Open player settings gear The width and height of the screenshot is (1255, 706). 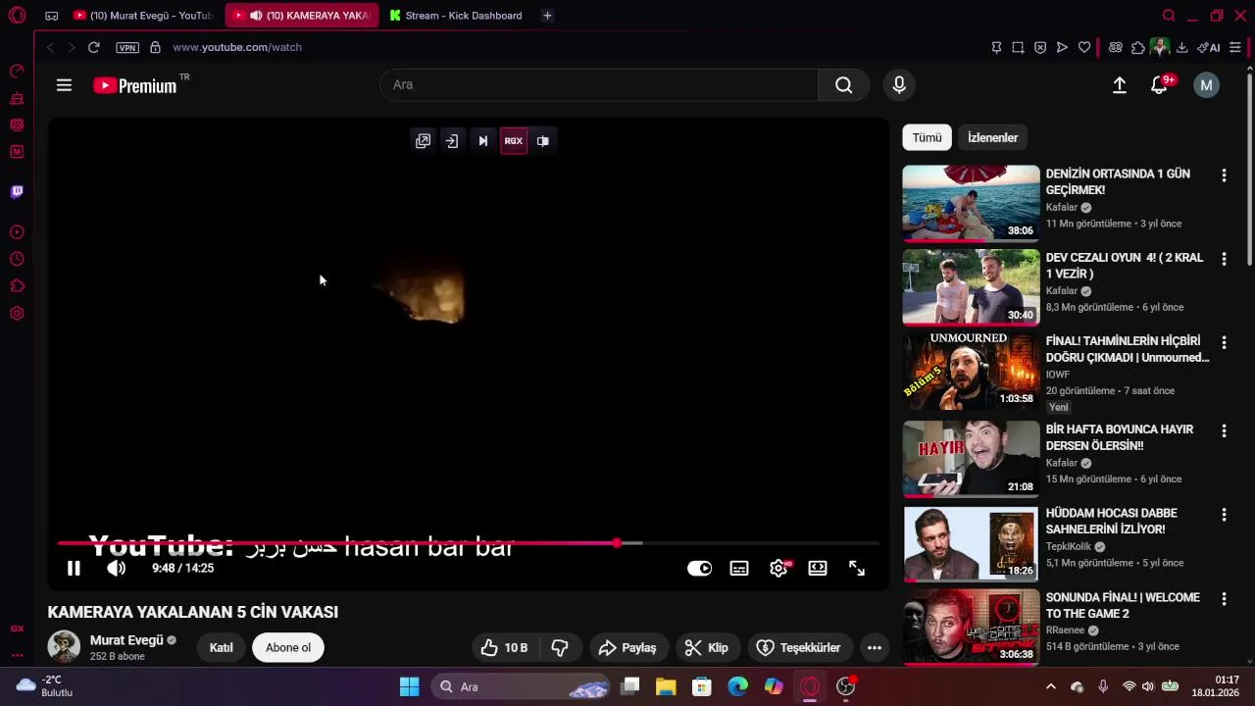[778, 568]
